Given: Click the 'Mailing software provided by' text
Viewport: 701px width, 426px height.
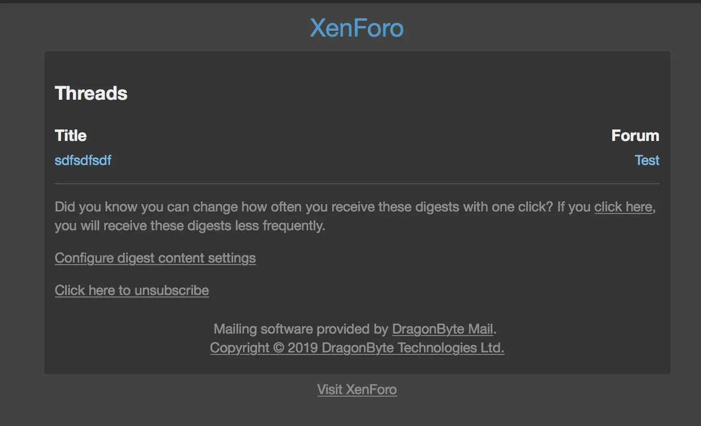Looking at the screenshot, I should [x=301, y=329].
